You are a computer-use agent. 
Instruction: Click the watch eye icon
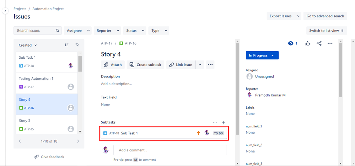click(291, 43)
